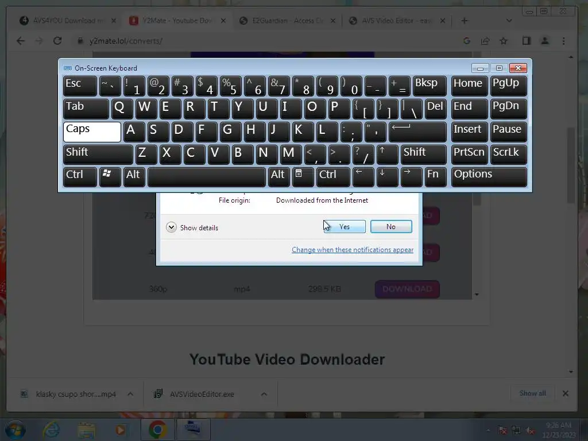Tap the context menu key on keyboard
Image resolution: width=588 pixels, height=441 pixels.
pyautogui.click(x=303, y=177)
